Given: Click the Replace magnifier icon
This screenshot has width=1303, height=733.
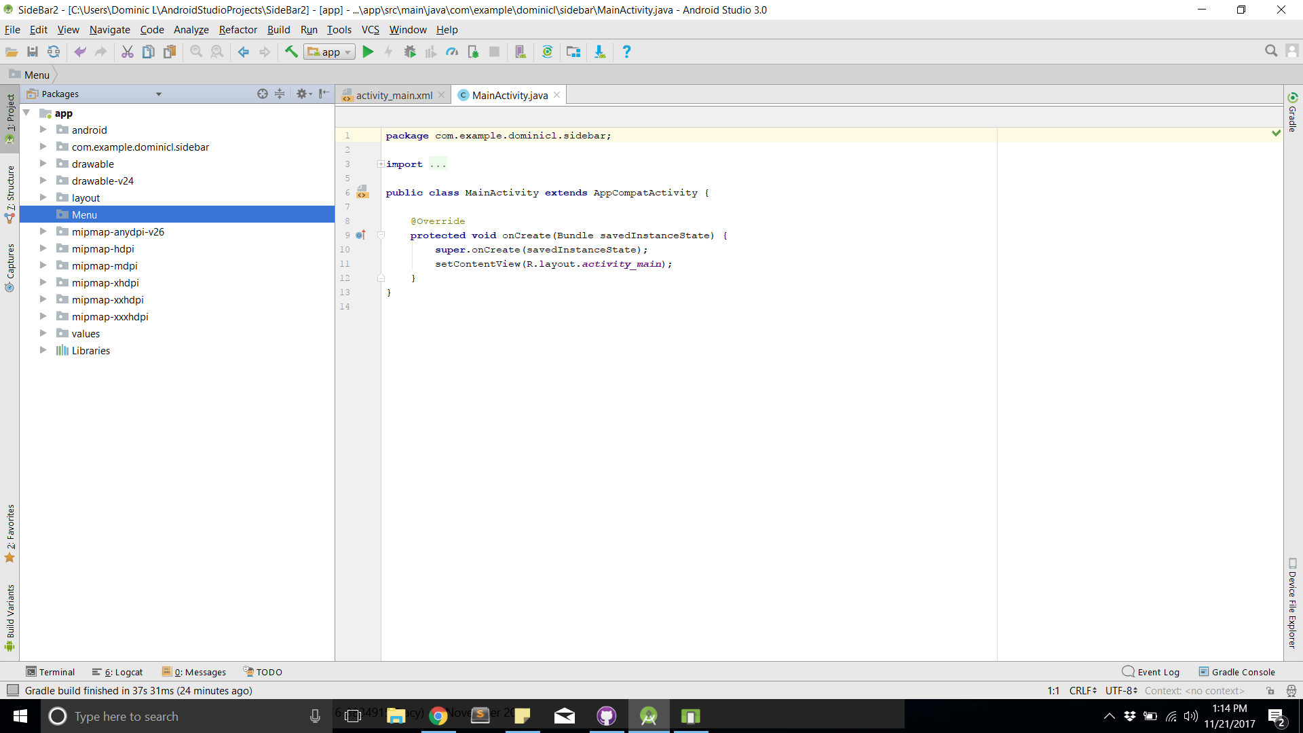Looking at the screenshot, I should pos(217,52).
